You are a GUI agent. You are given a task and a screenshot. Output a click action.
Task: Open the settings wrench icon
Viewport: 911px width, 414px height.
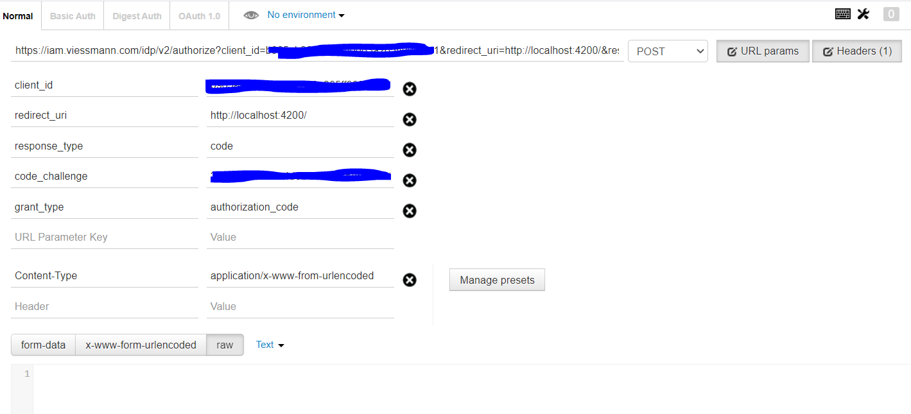(x=863, y=13)
